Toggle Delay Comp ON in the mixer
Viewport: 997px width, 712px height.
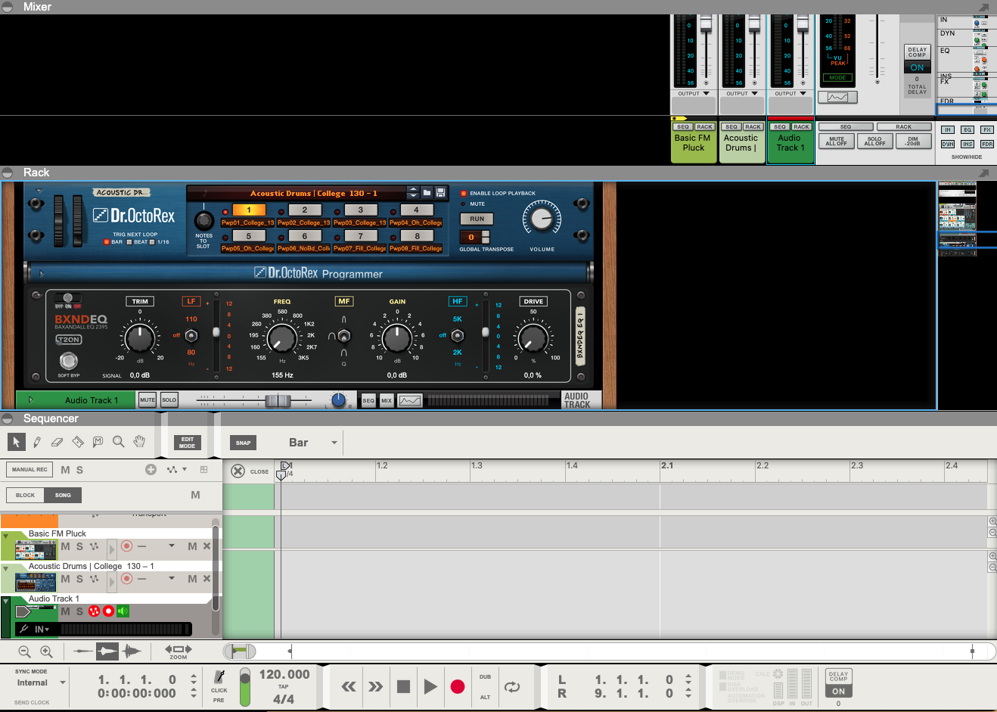coord(917,67)
